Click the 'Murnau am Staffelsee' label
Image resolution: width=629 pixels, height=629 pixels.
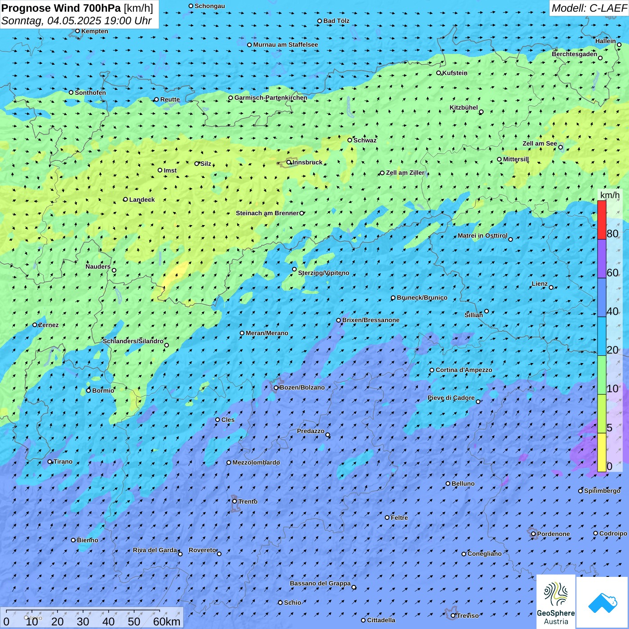click(285, 44)
